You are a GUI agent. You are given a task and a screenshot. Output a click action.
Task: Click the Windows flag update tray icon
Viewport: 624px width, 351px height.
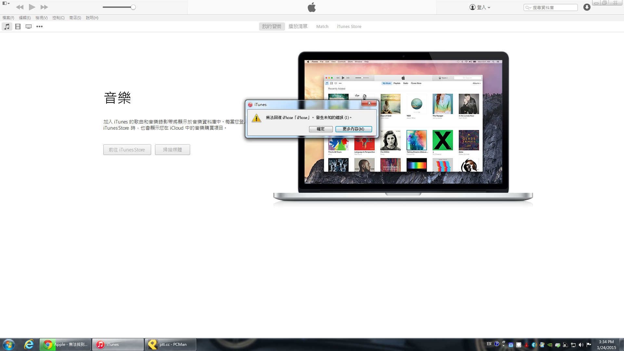542,345
